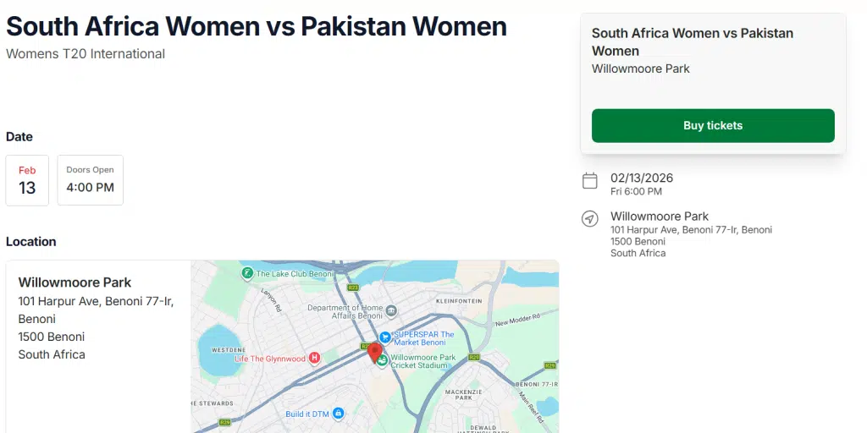Click the Department of Home Affairs map label
Viewport: 867px width, 433px height.
(x=345, y=311)
